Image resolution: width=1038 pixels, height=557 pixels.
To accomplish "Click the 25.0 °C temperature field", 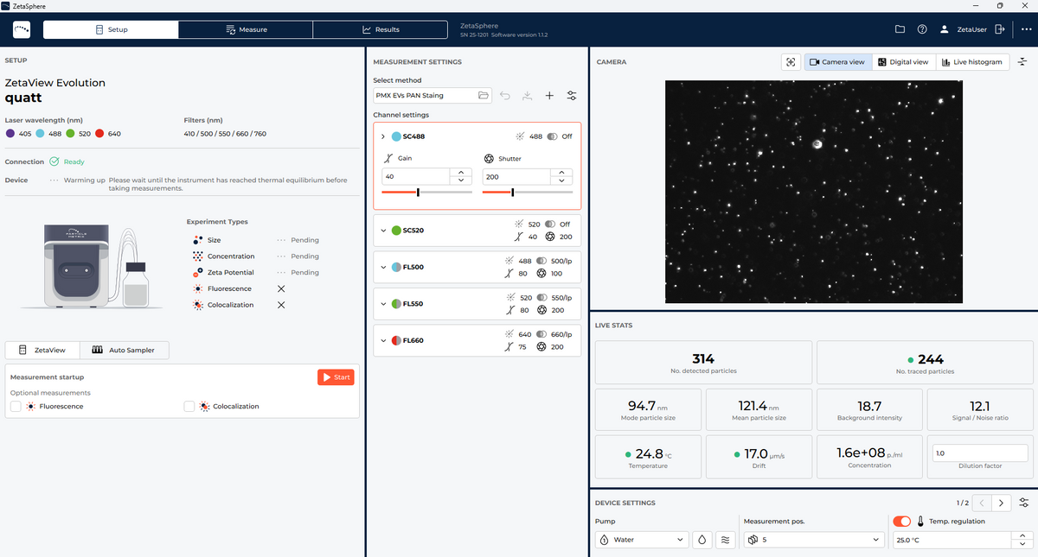I will click(x=951, y=540).
